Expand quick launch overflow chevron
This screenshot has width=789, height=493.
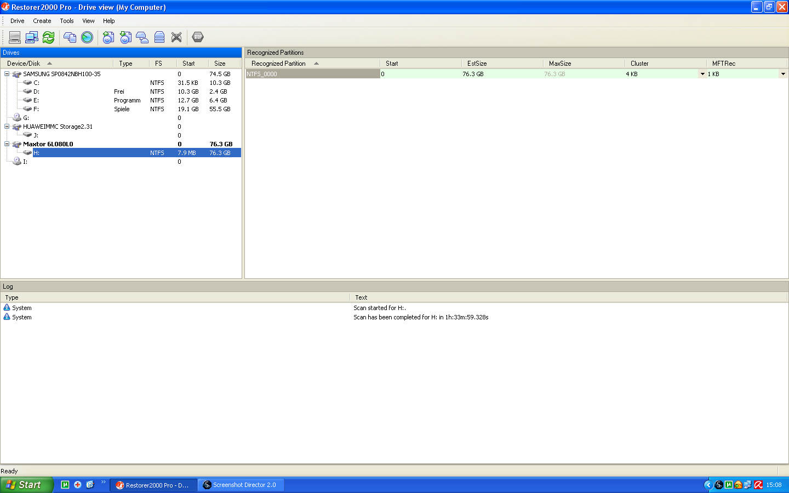click(103, 482)
